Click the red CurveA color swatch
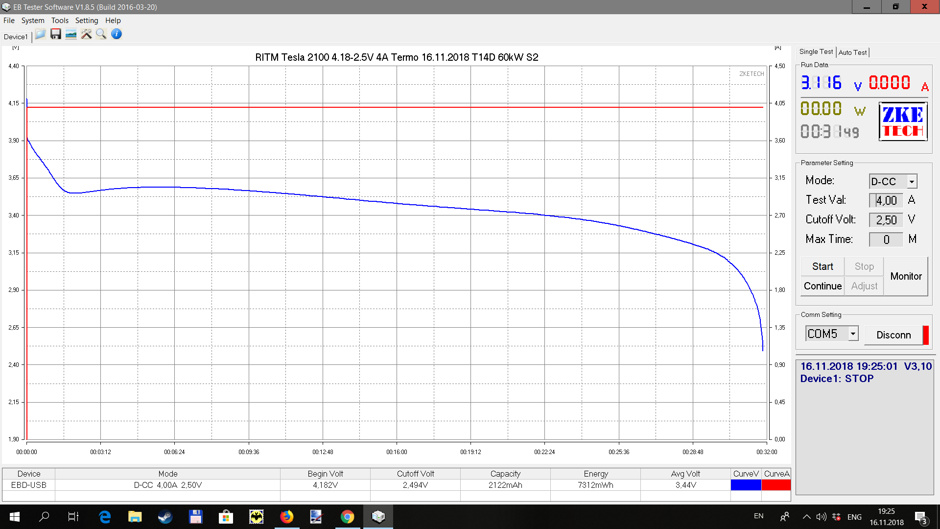Image resolution: width=940 pixels, height=529 pixels. click(x=776, y=485)
